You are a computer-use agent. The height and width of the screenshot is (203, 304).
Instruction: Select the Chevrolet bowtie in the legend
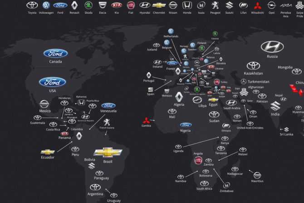(159, 5)
